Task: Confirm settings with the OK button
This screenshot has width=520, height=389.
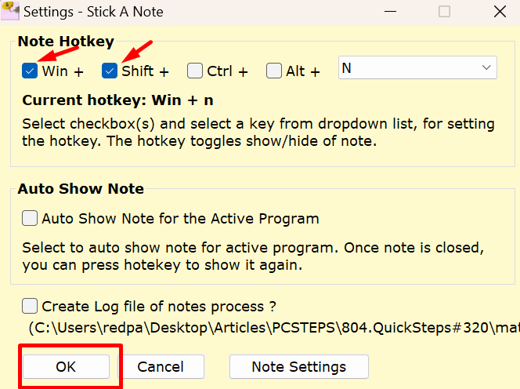Action: [x=66, y=367]
